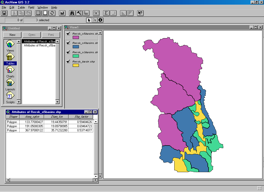Open the Table menu

tap(21, 7)
